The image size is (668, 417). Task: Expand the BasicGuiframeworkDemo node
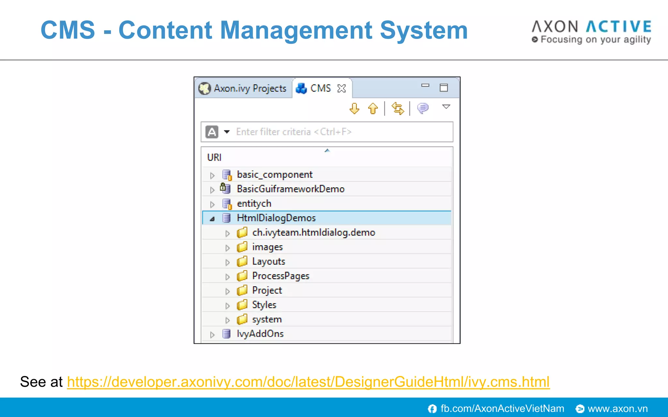pyautogui.click(x=212, y=190)
